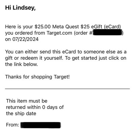Click the order date 07/22/2024
This screenshot has height=135, width=135.
click(x=25, y=39)
